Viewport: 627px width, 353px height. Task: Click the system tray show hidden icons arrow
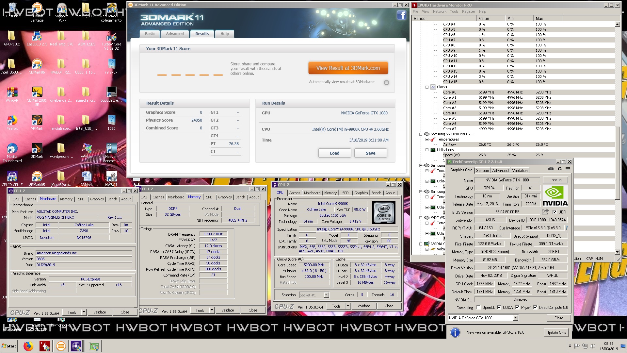pos(570,346)
